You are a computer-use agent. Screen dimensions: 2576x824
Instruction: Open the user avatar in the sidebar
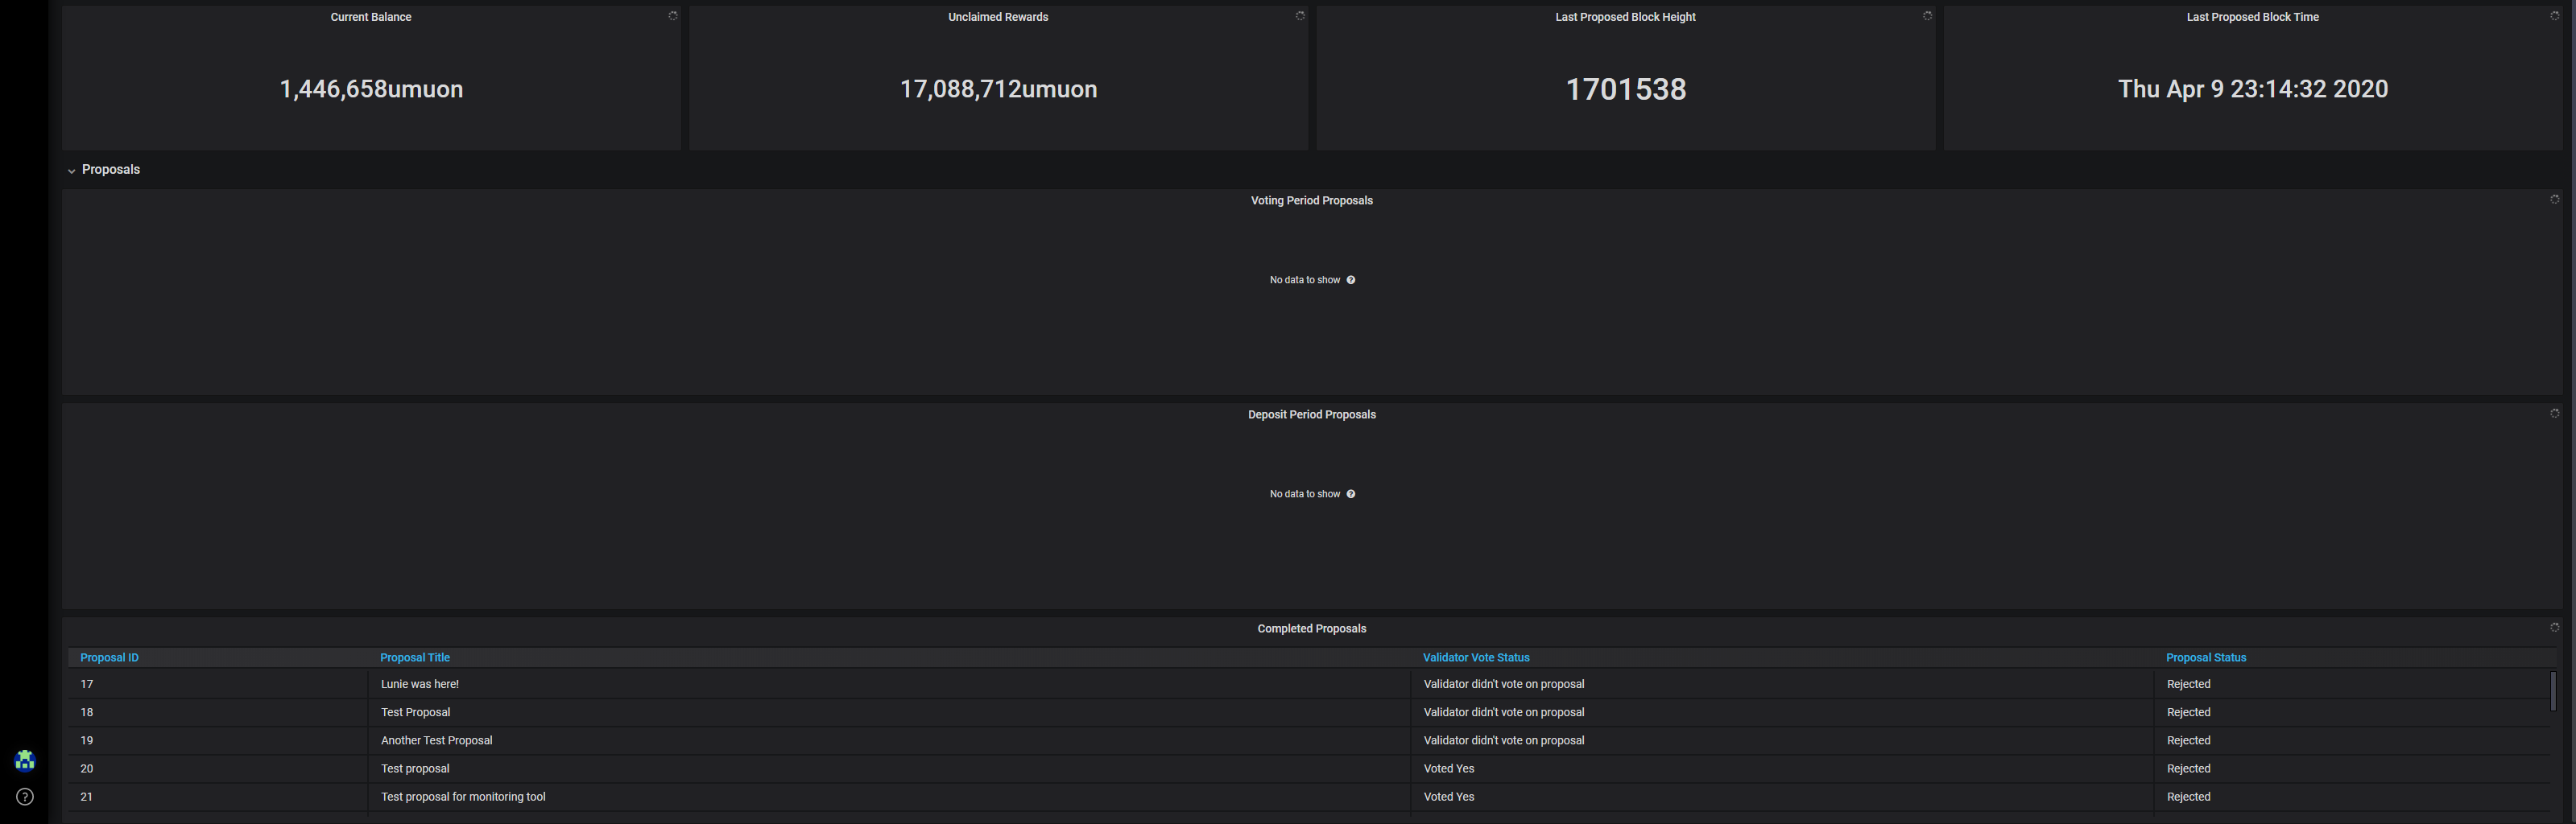(25, 761)
